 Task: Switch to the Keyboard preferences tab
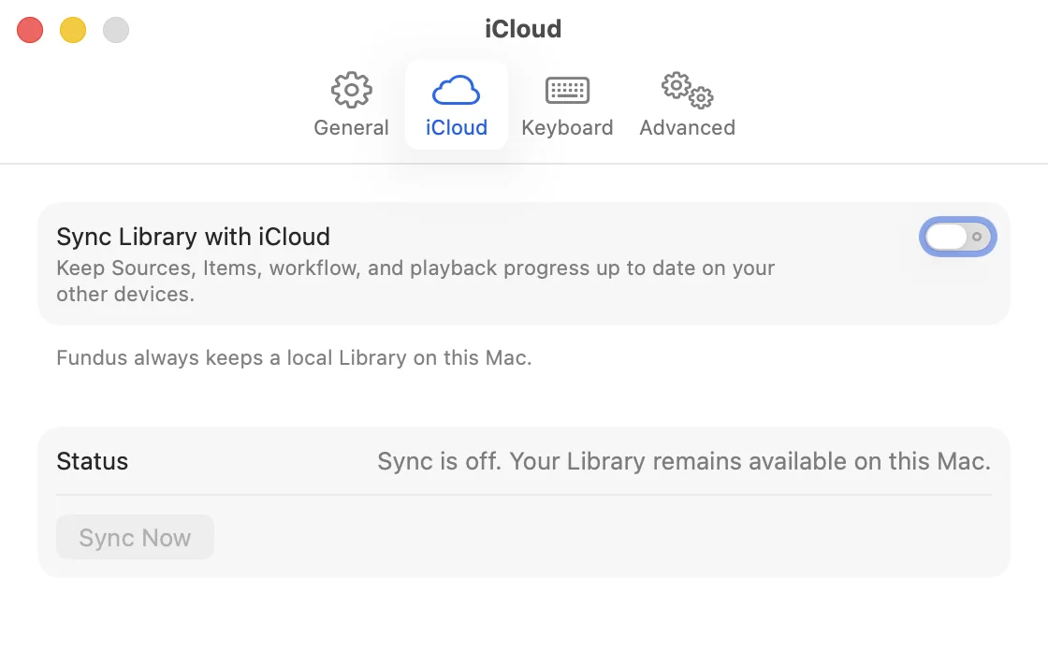click(x=567, y=105)
